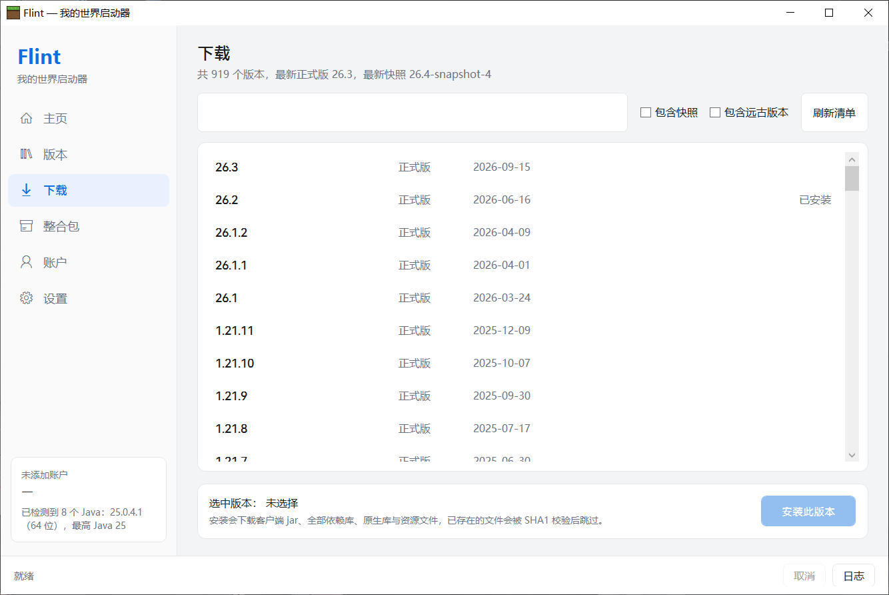Click the home icon beside 主页
The height and width of the screenshot is (595, 889).
[27, 119]
